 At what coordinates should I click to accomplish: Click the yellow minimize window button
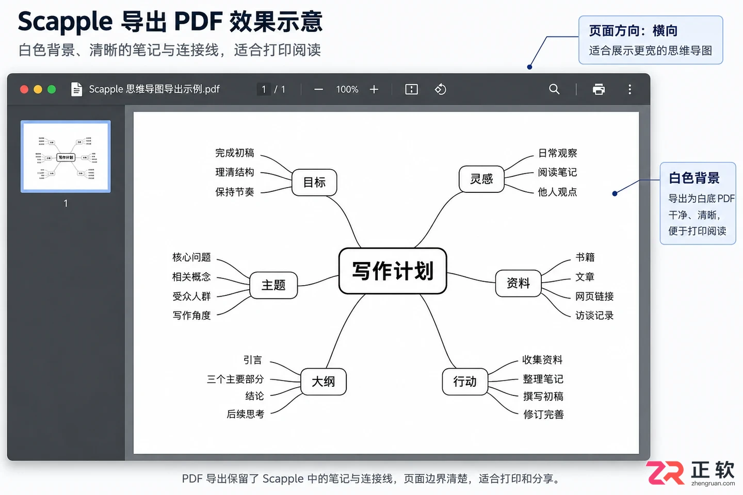point(38,89)
